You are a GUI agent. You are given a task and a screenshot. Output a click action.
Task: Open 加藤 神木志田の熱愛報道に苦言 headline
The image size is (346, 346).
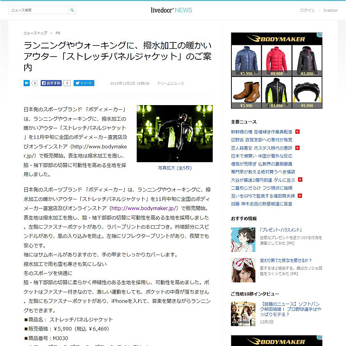pyautogui.click(x=262, y=204)
